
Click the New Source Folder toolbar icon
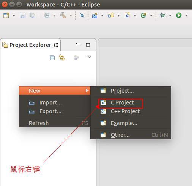pos(111,15)
